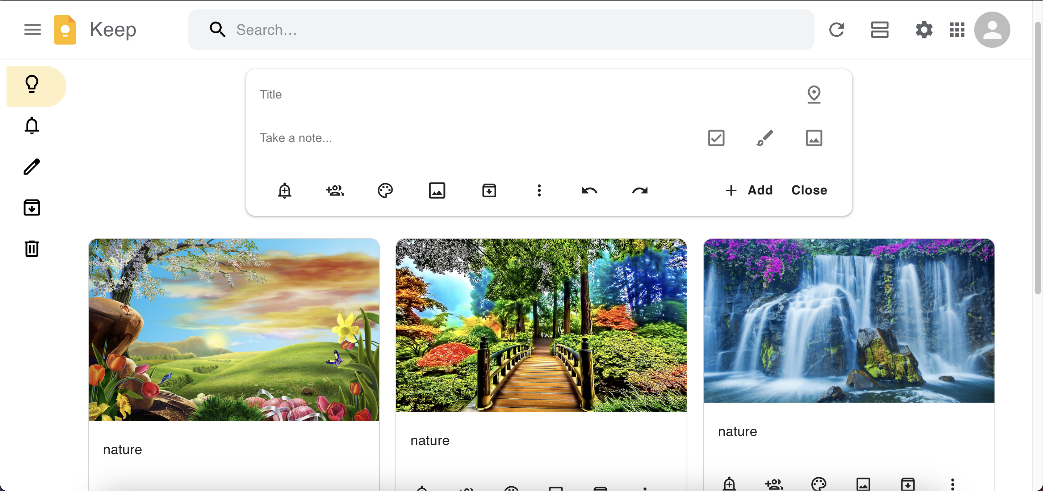Focus the Search field
The height and width of the screenshot is (491, 1043).
[x=501, y=30]
